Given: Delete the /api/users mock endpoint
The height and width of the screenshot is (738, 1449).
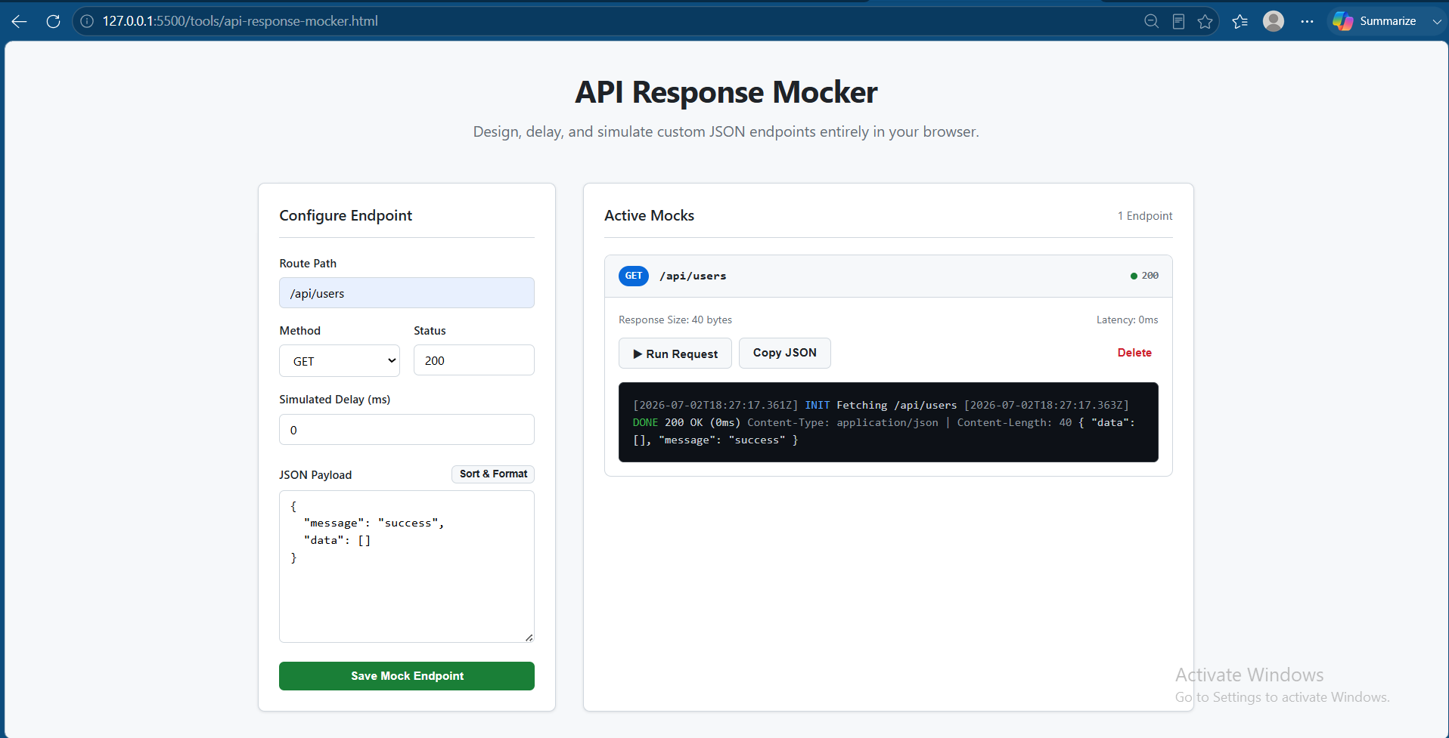Looking at the screenshot, I should click(x=1134, y=353).
